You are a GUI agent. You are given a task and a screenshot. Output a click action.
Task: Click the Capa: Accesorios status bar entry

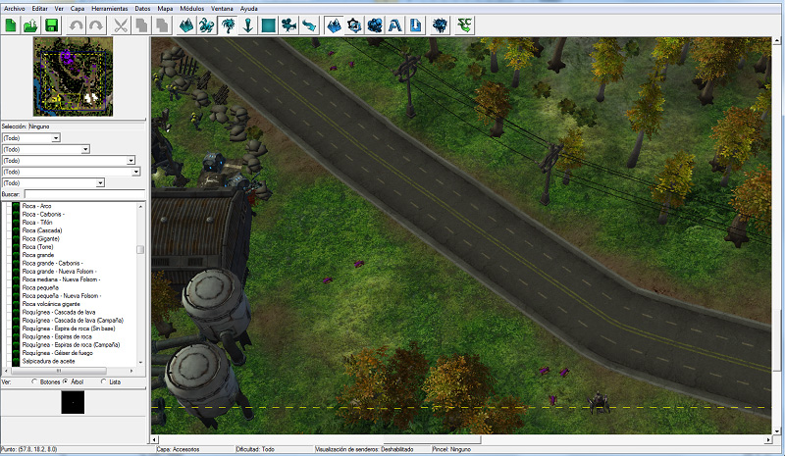point(179,449)
